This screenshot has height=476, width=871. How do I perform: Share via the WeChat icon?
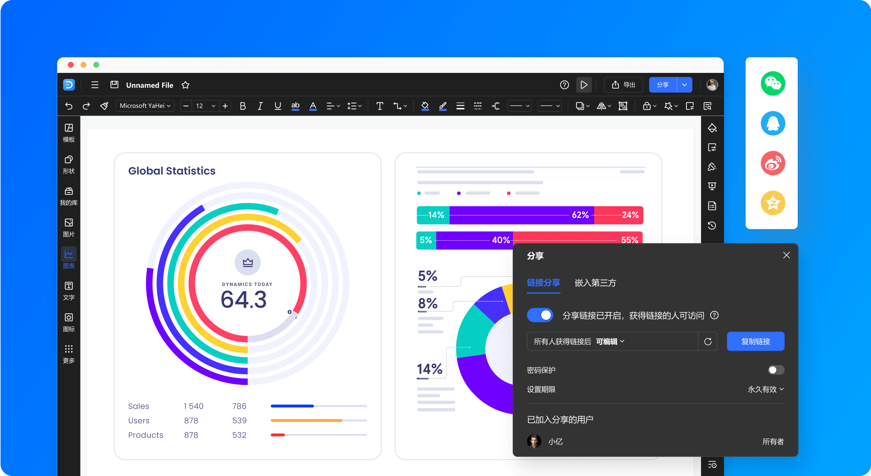tap(773, 84)
